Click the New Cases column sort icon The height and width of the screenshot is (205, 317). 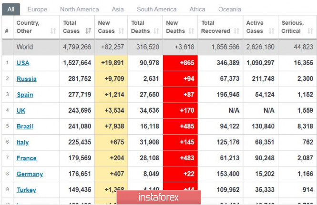point(122,31)
